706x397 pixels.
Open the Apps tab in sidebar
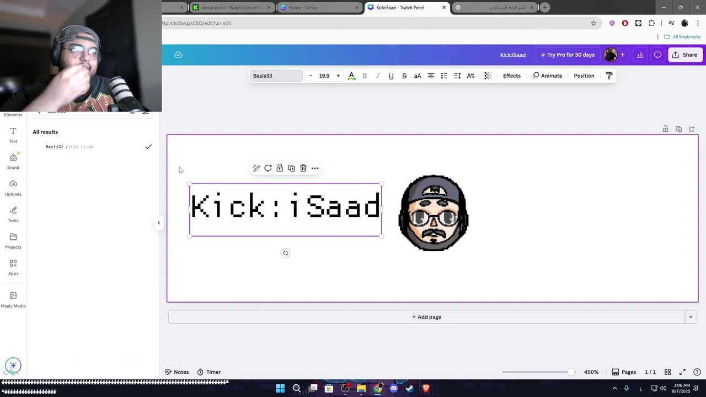(x=13, y=267)
